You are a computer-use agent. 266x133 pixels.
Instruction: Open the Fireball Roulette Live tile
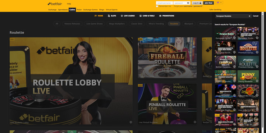coord(167,58)
